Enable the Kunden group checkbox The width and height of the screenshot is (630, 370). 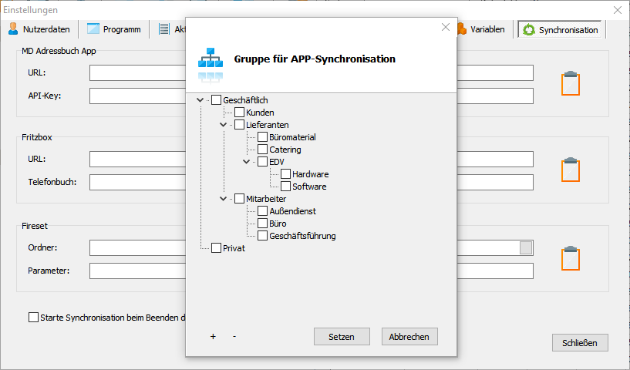[x=239, y=113]
